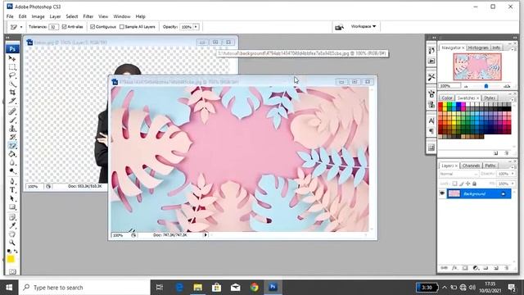Switch to the Color tab
The width and height of the screenshot is (524, 295).
(447, 98)
